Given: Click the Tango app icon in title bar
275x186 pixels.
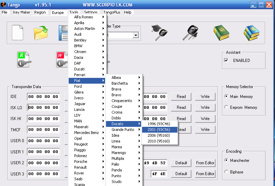Looking at the screenshot, I should 3,4.
